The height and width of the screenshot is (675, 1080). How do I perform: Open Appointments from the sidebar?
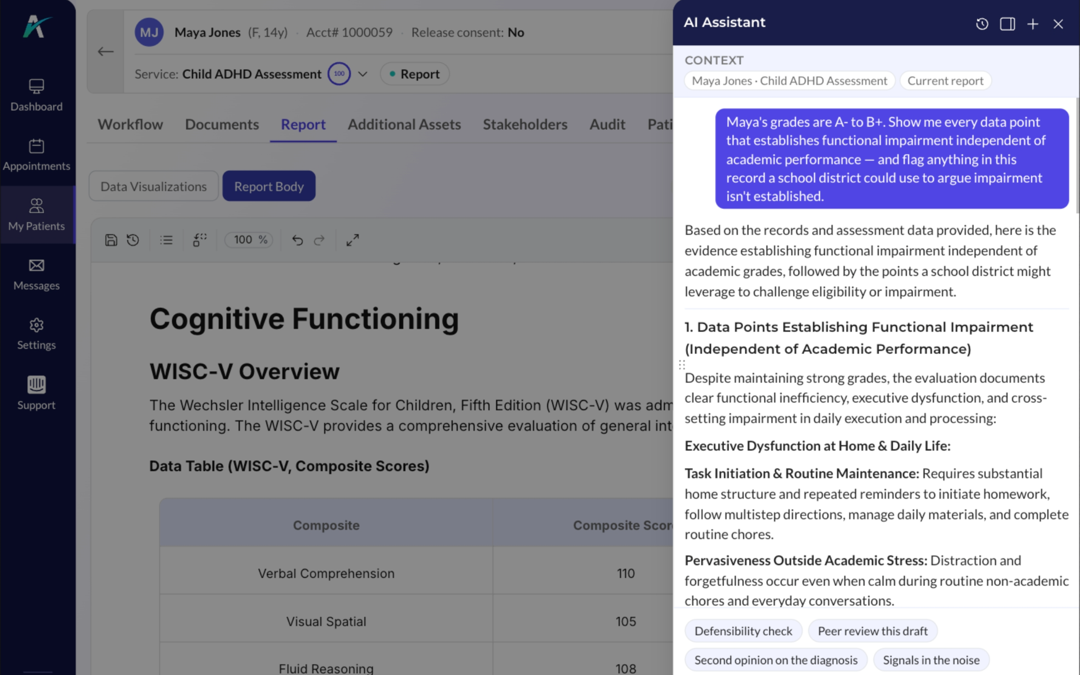(x=36, y=155)
